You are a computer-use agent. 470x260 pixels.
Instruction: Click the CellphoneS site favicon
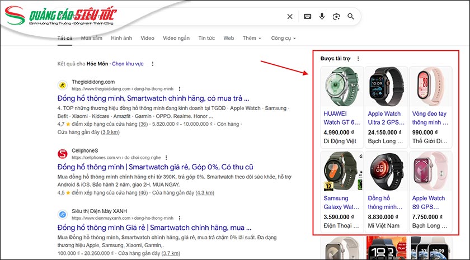pos(63,154)
